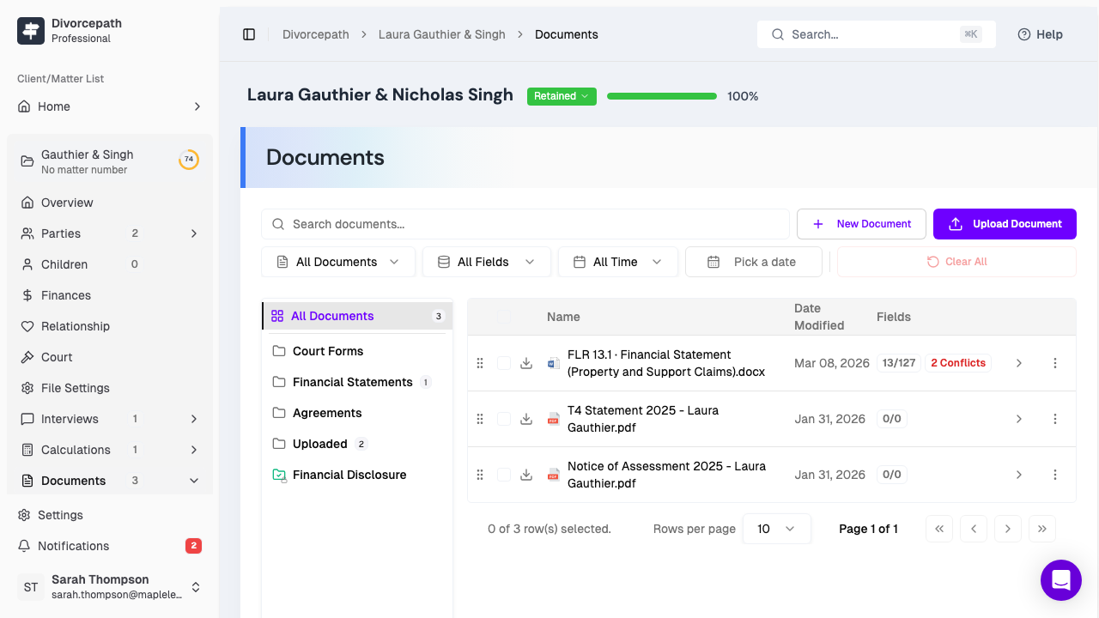The height and width of the screenshot is (618, 1099).
Task: Open the All Fields filter dropdown
Action: click(487, 262)
